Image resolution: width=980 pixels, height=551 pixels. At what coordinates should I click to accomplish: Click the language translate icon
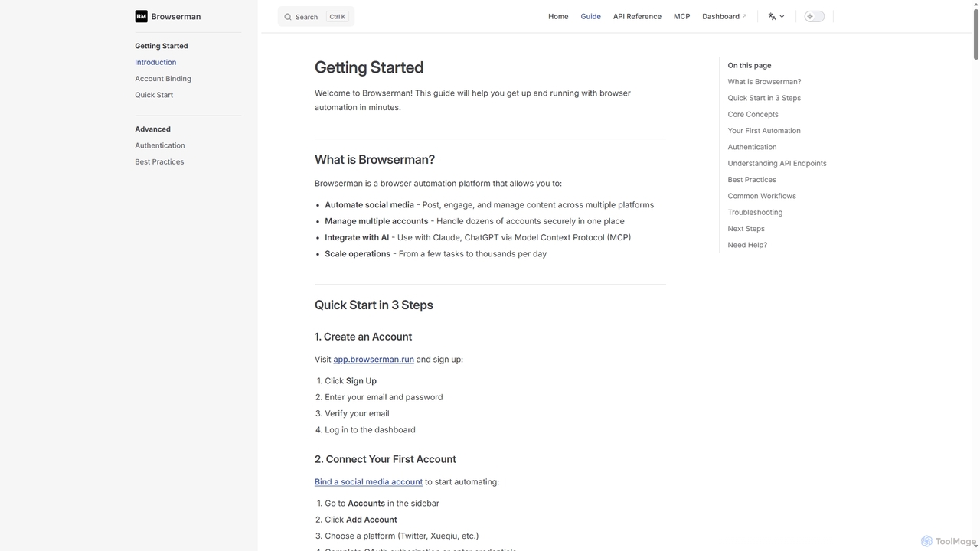coord(773,16)
